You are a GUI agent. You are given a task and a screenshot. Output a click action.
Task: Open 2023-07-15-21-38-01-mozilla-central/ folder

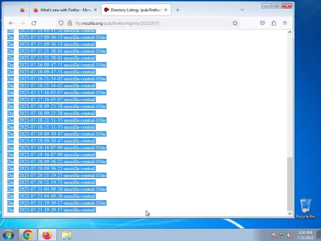tap(57, 58)
